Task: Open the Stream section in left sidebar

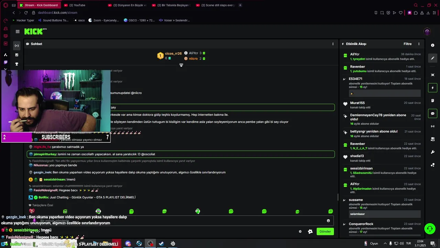Action: click(16, 45)
